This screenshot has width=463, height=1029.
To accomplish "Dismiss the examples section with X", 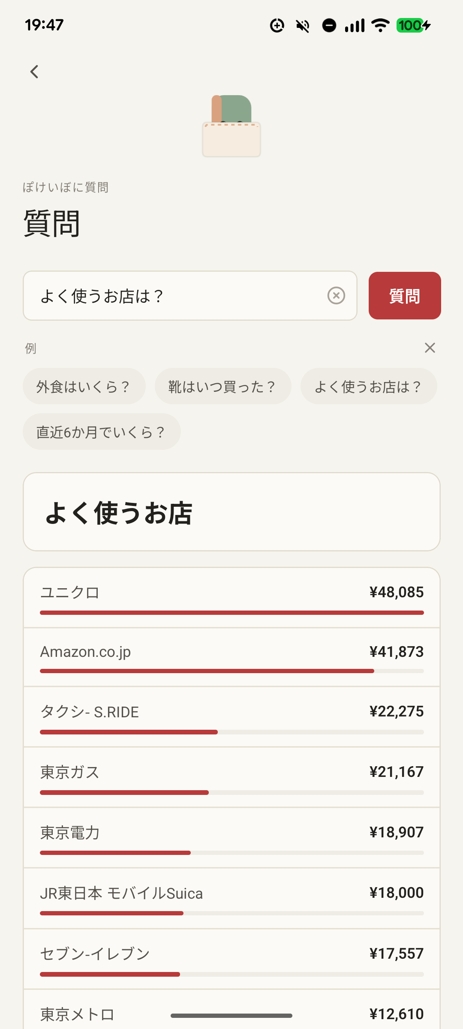I will [x=430, y=348].
